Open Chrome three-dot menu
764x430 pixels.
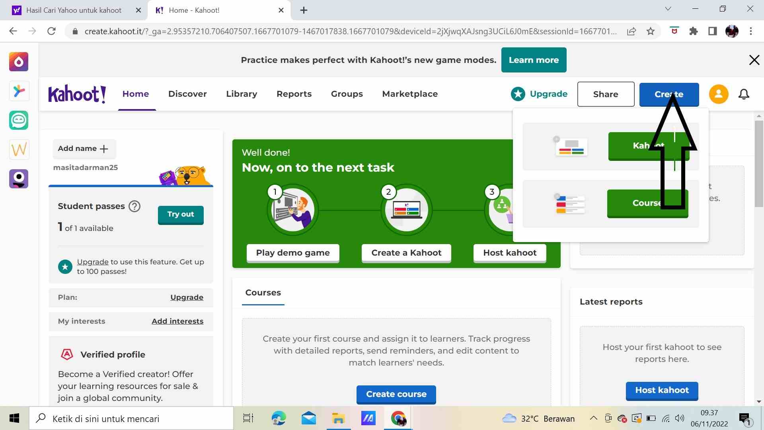751,31
